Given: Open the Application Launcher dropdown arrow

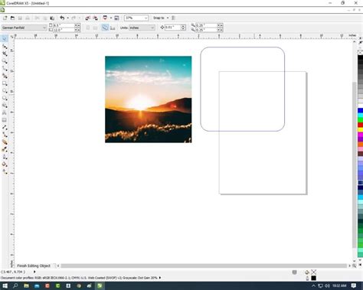Looking at the screenshot, I should click(x=111, y=18).
